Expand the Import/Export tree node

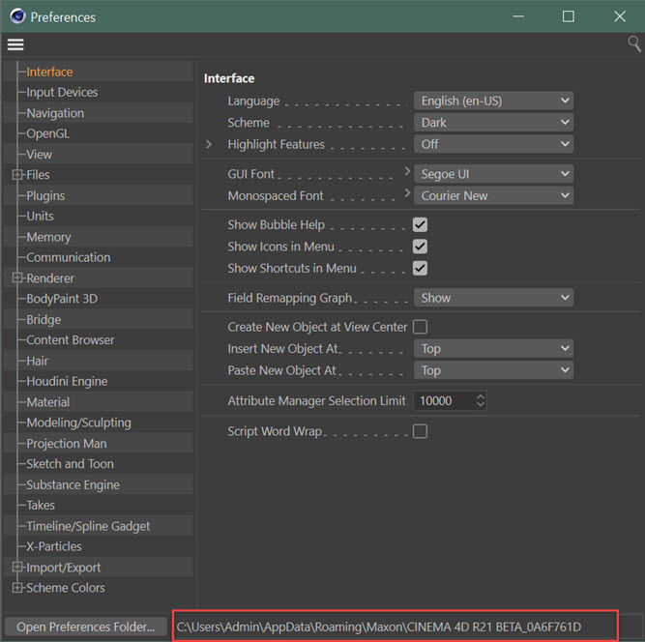click(x=16, y=568)
